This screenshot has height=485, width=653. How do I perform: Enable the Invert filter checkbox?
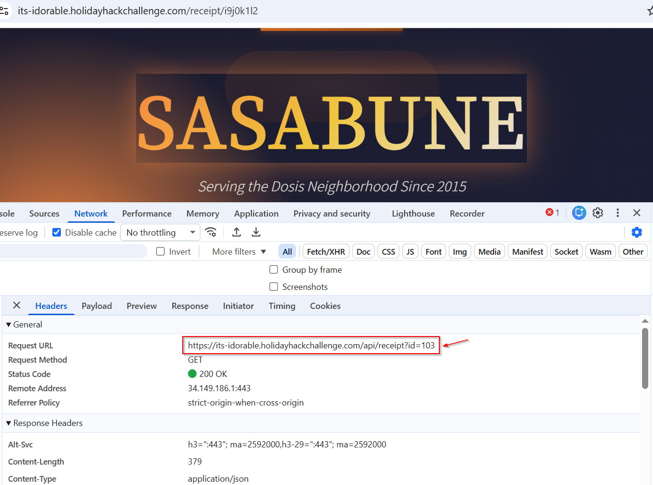[x=161, y=252]
